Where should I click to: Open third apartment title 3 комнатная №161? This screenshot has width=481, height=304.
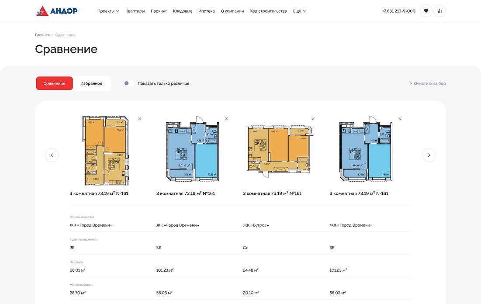click(272, 193)
